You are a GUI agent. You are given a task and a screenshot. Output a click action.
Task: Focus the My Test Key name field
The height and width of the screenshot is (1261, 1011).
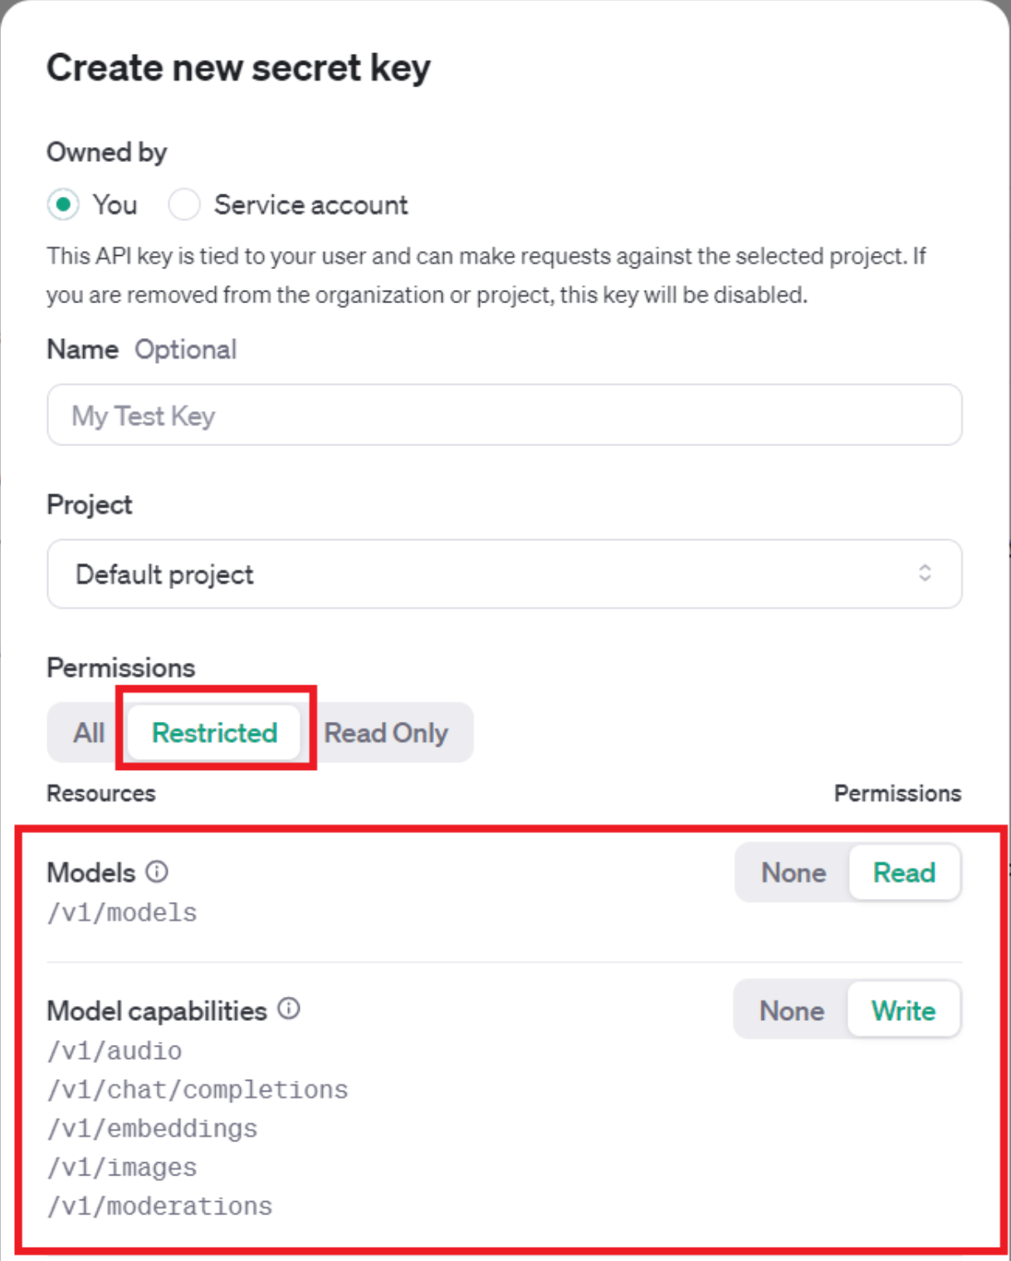click(x=505, y=415)
